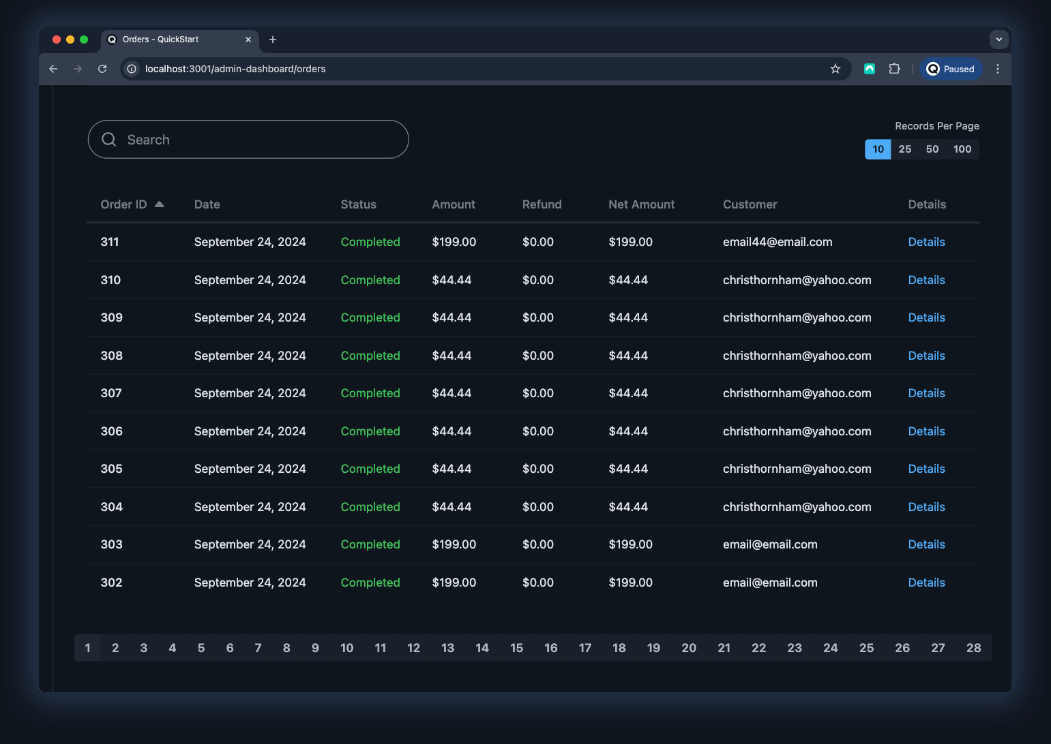1051x744 pixels.
Task: Go to page 28 of orders
Action: click(973, 648)
